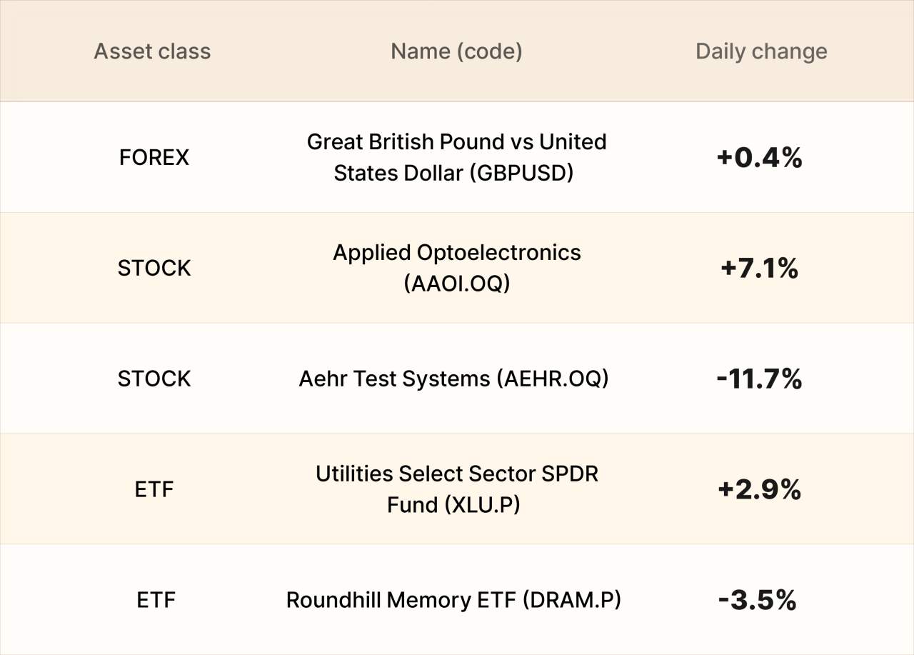Click the GBPUSD instrument name
The width and height of the screenshot is (914, 655).
point(456,157)
